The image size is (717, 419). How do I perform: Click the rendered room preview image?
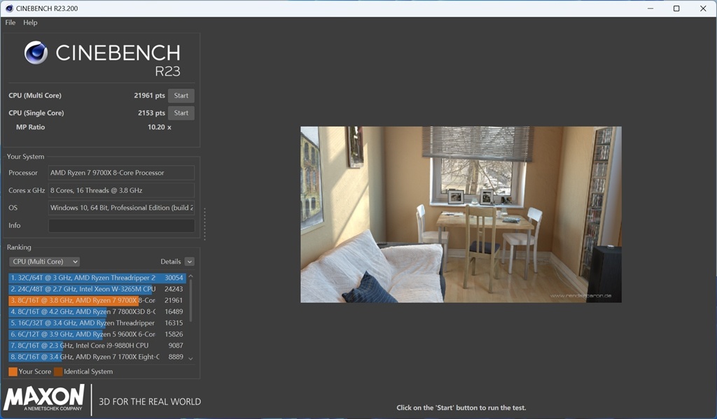(x=461, y=214)
